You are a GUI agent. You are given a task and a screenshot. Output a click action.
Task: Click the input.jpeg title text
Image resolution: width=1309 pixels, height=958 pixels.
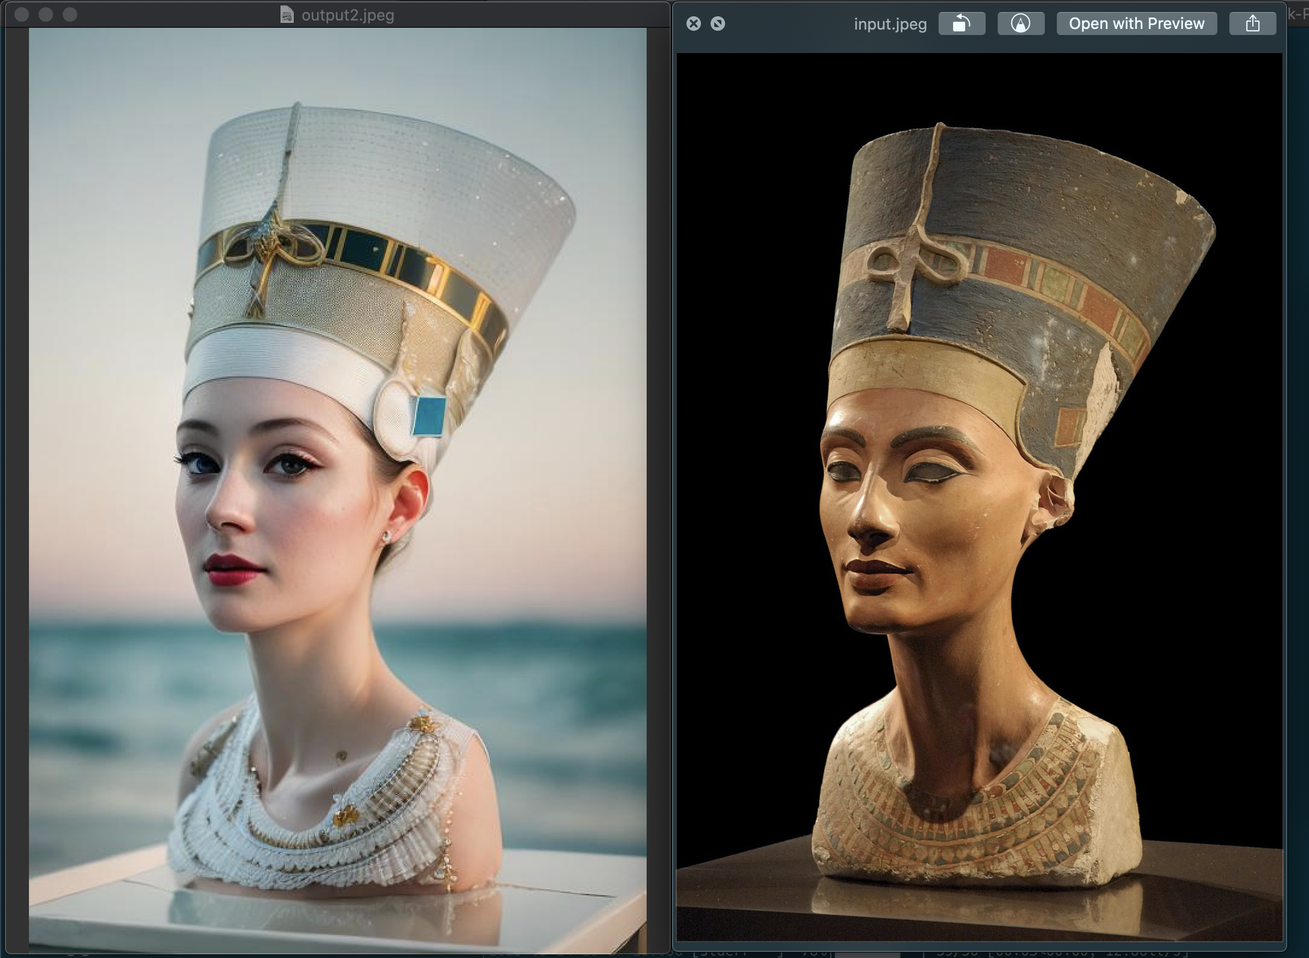(890, 24)
